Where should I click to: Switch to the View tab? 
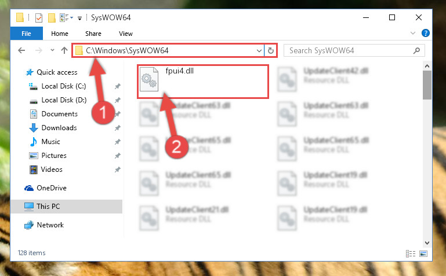[x=126, y=34]
